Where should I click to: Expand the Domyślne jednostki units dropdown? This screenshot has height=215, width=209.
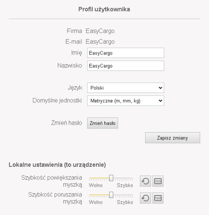pyautogui.click(x=125, y=101)
